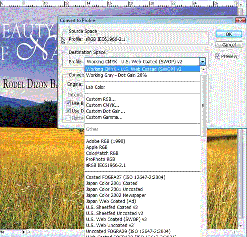Select Working Gray - Dot Gain 20%
Image resolution: width=247 pixels, height=237 pixels.
(142, 75)
